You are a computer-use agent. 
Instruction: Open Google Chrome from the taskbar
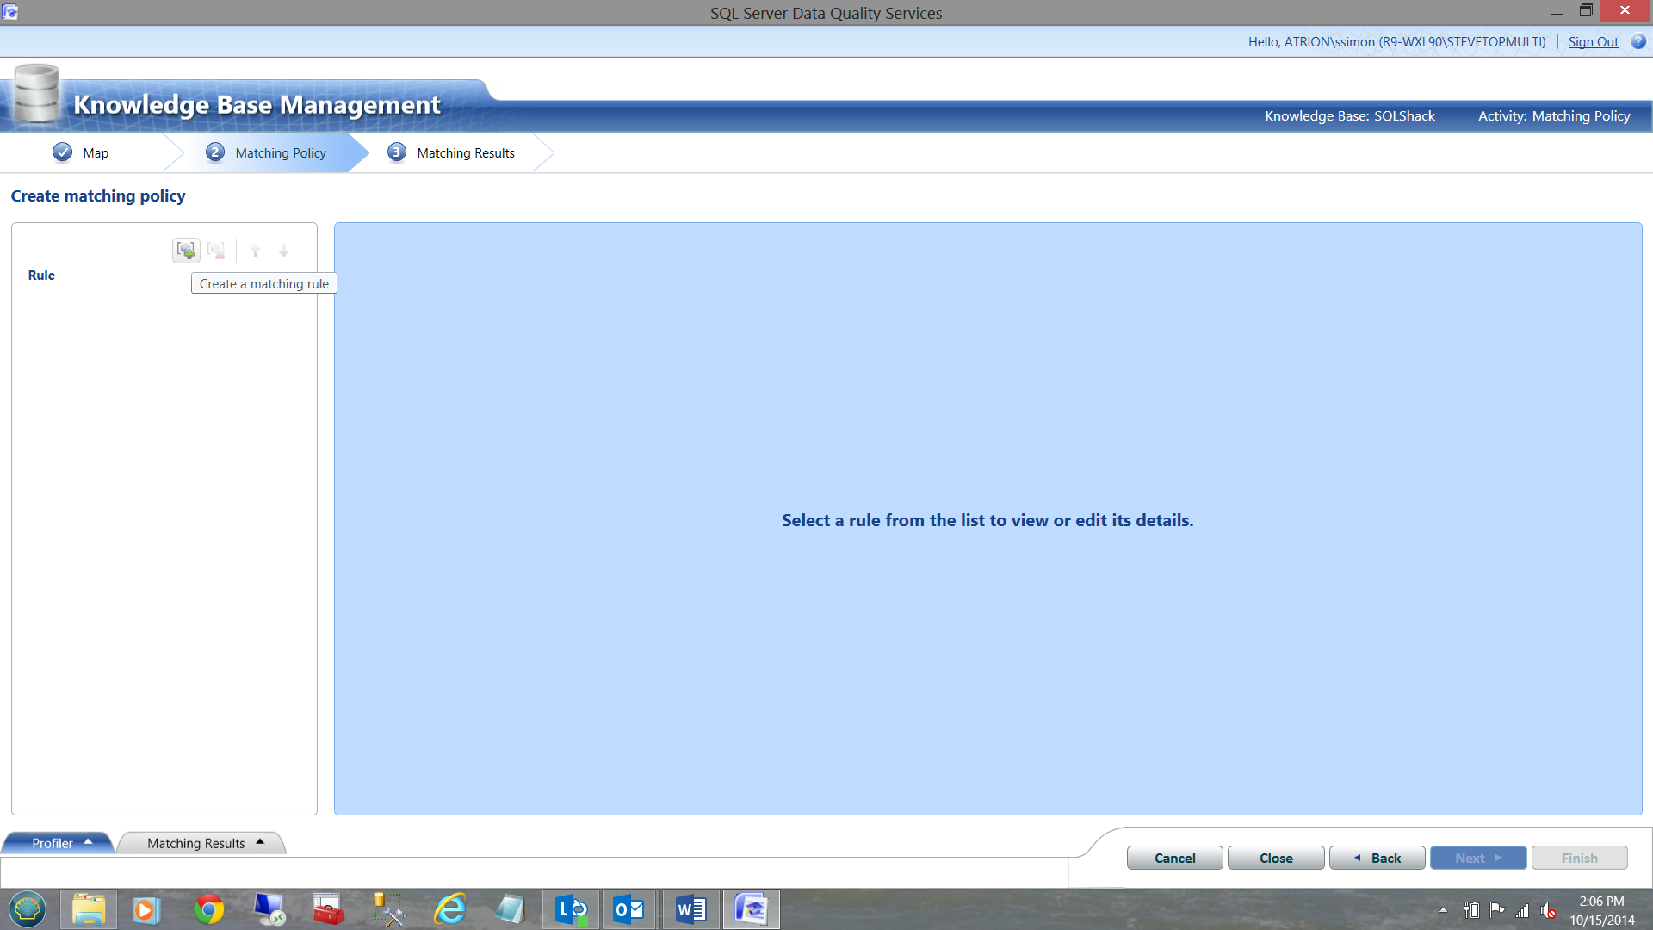[x=208, y=909]
